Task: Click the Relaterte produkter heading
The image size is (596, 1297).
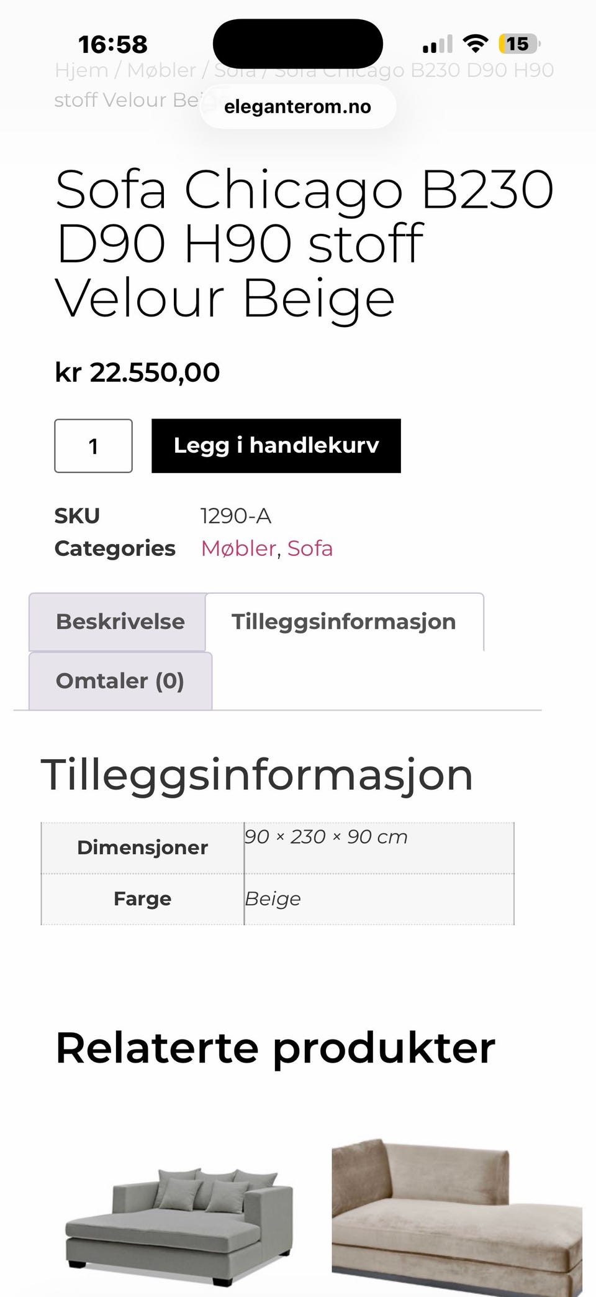Action: point(274,1046)
